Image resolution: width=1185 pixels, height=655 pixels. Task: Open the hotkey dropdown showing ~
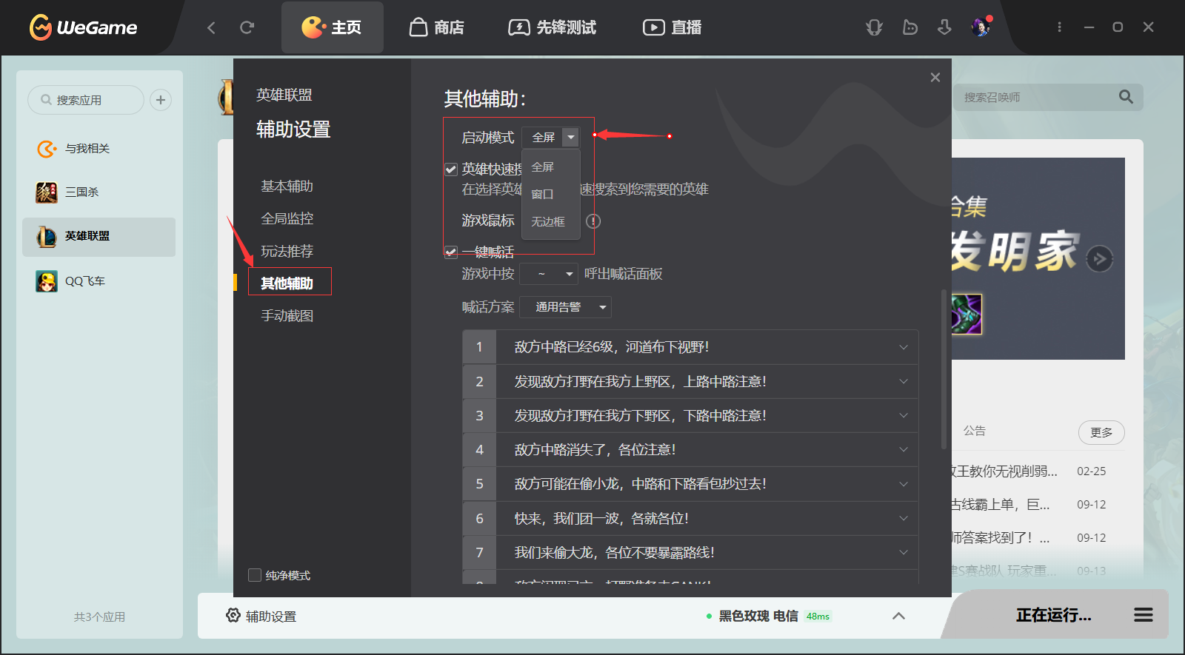[549, 274]
